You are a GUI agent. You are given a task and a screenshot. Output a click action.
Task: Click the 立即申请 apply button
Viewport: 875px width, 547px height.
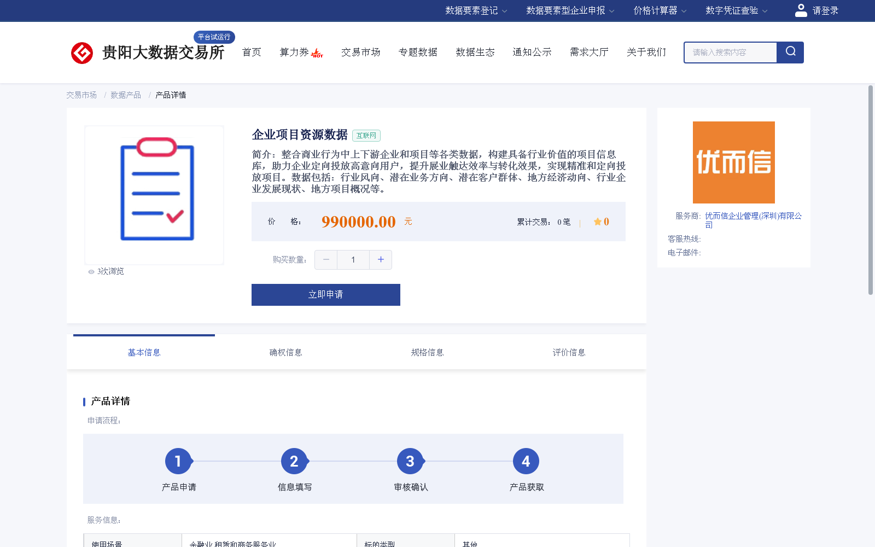pos(326,295)
